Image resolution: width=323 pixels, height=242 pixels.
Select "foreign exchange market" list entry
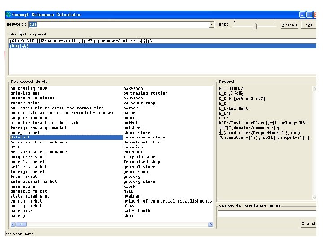(39, 128)
